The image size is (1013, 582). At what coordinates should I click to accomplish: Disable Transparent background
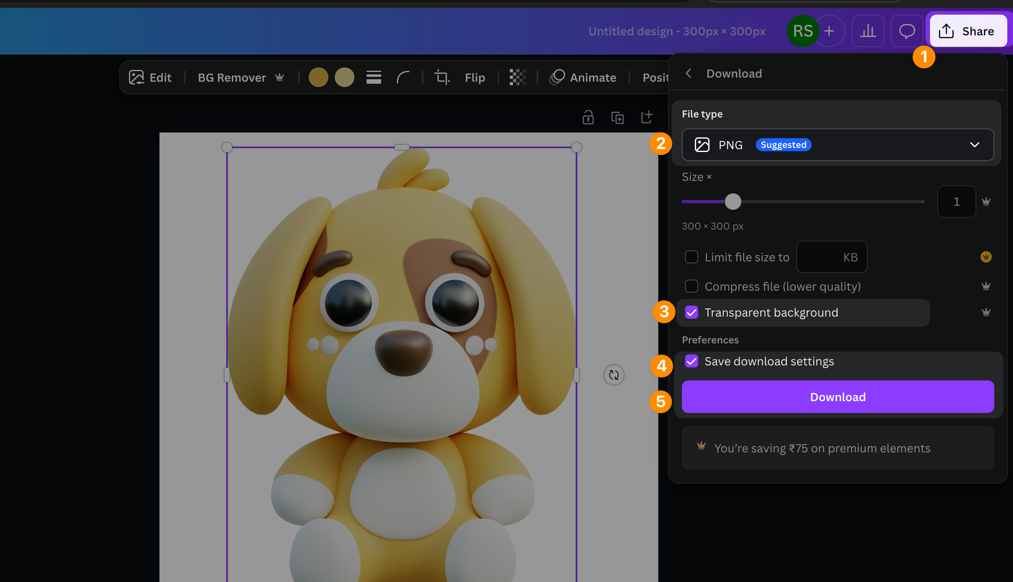click(x=691, y=312)
